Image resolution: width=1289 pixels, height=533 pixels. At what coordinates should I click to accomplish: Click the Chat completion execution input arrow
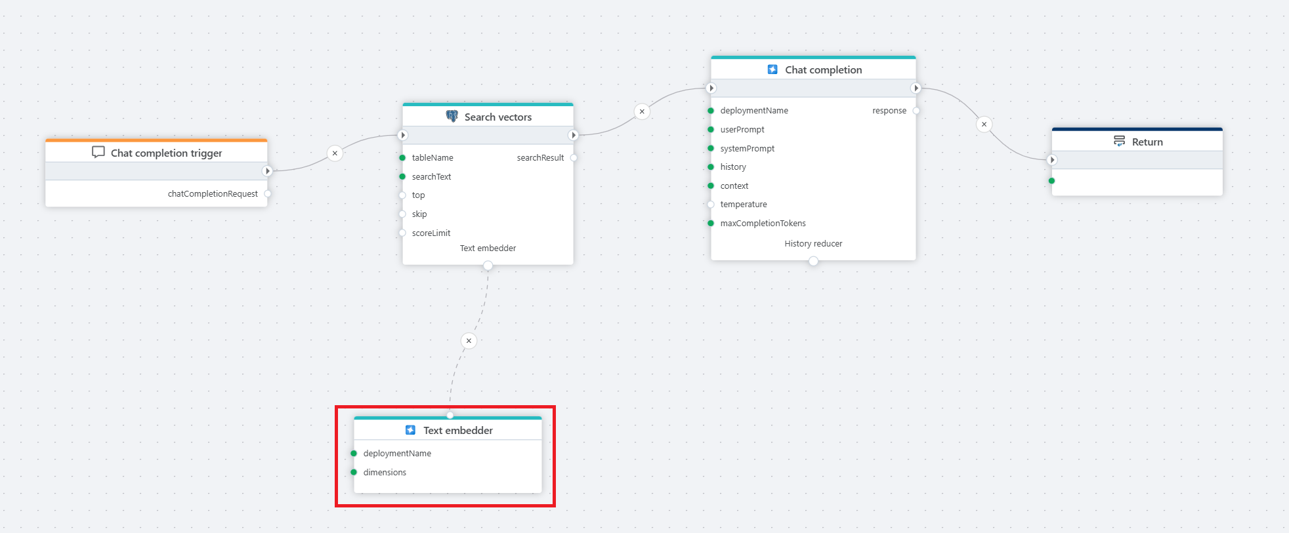click(x=711, y=88)
